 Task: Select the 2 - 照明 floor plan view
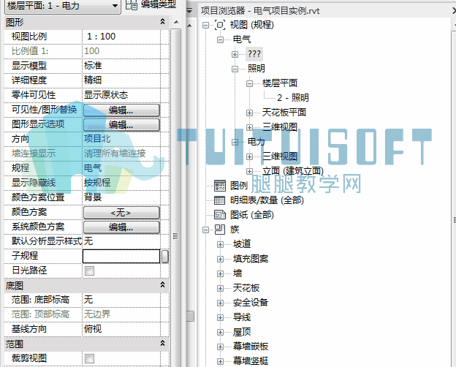pyautogui.click(x=293, y=97)
